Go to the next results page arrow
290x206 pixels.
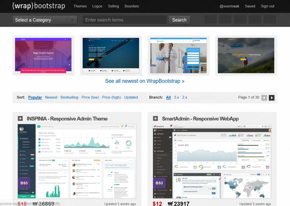[272, 98]
